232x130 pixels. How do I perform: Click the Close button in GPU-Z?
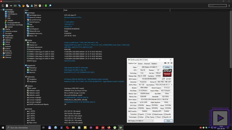tap(168, 121)
